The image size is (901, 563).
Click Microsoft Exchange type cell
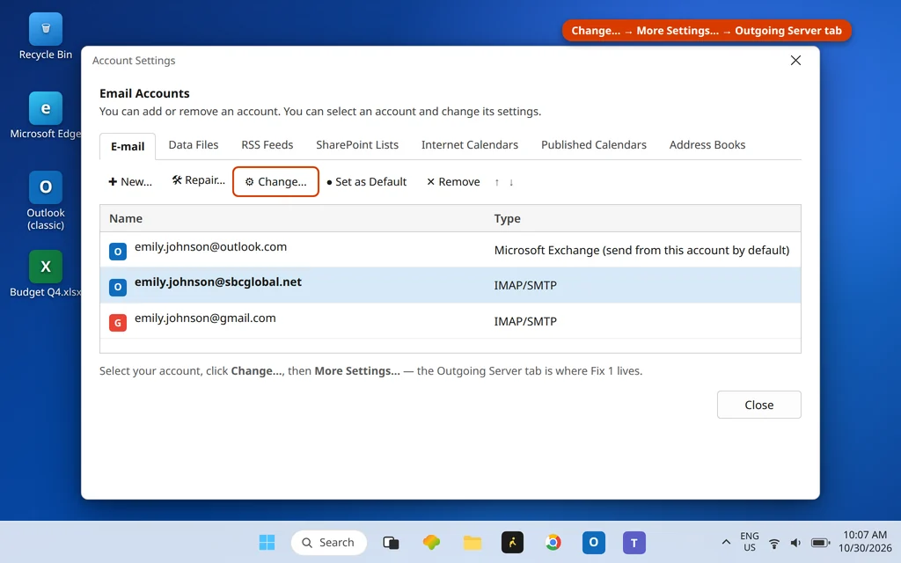click(641, 250)
